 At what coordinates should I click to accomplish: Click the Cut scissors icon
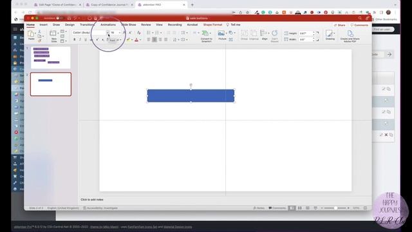[x=39, y=32]
